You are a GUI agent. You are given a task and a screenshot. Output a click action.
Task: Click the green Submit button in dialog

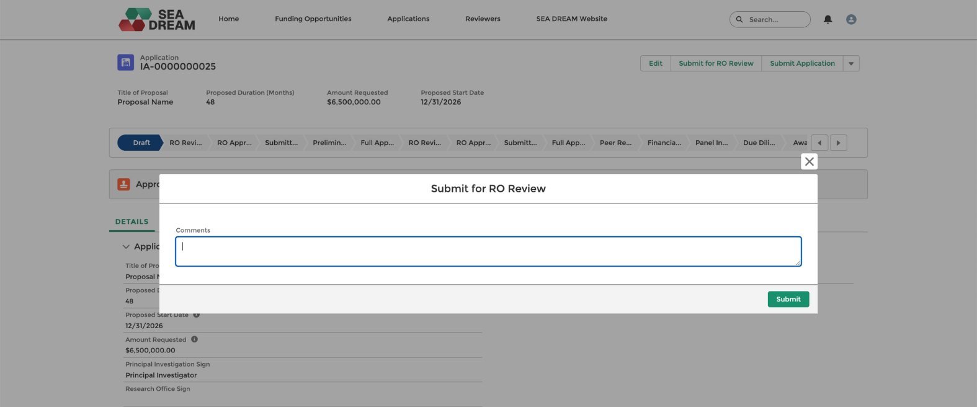coord(788,299)
